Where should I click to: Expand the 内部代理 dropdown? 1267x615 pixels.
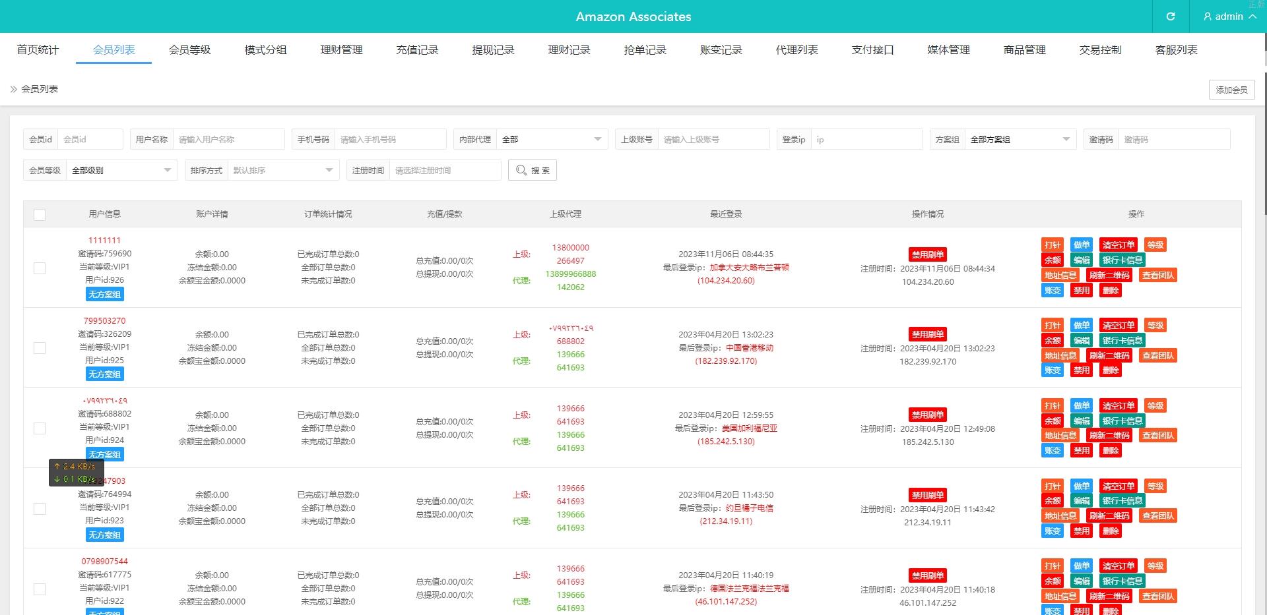[x=552, y=139]
